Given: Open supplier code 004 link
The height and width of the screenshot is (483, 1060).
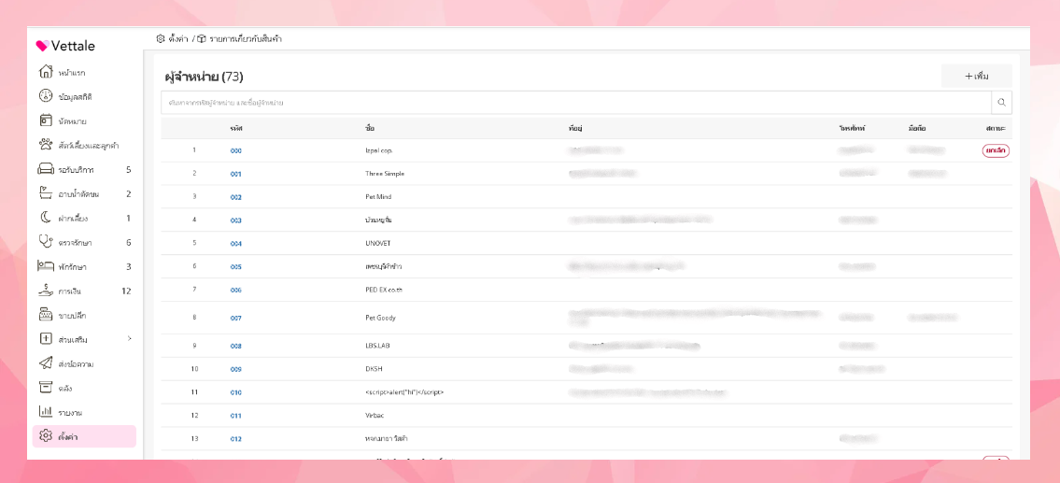Looking at the screenshot, I should [235, 244].
